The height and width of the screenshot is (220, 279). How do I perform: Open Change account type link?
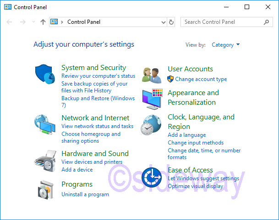[x=201, y=79]
